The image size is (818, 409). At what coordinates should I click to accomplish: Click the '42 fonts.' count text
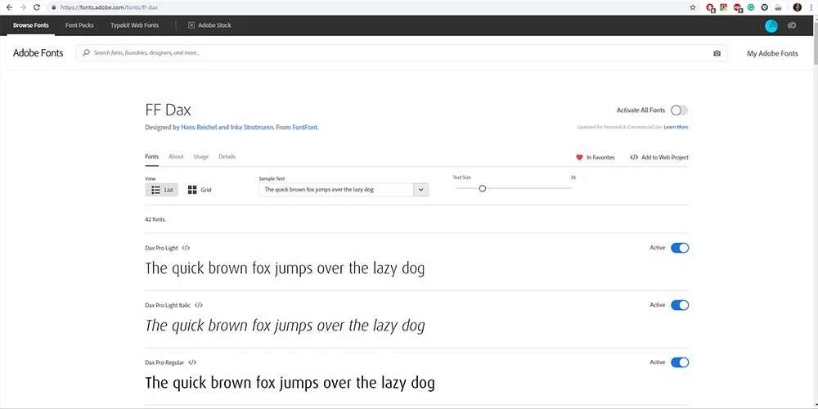pyautogui.click(x=155, y=219)
